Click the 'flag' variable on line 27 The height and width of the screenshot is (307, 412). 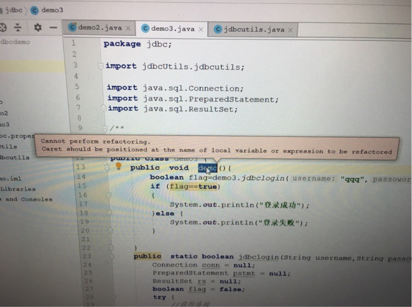(x=197, y=289)
